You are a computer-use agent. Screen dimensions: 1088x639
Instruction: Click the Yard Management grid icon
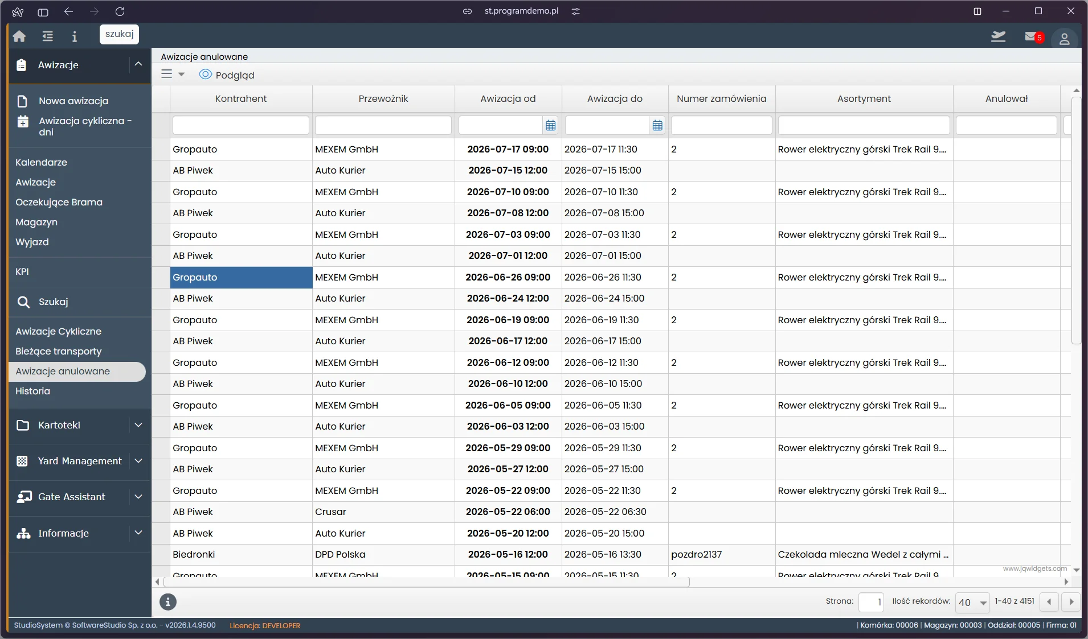click(x=22, y=461)
